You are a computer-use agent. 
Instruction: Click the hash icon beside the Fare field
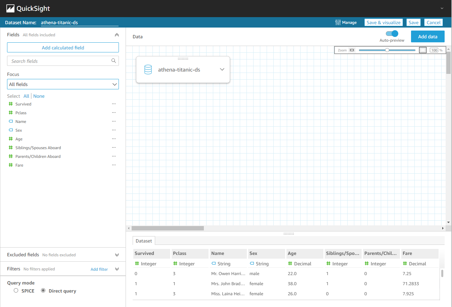pyautogui.click(x=11, y=165)
